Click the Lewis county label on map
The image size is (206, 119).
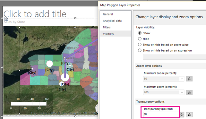pyautogui.click(x=79, y=52)
